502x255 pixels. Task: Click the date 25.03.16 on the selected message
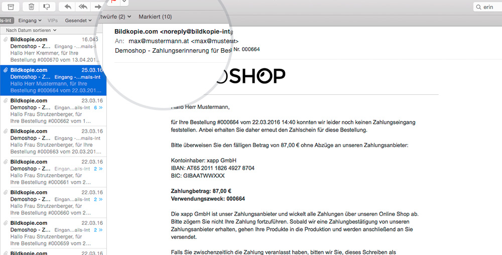point(92,70)
